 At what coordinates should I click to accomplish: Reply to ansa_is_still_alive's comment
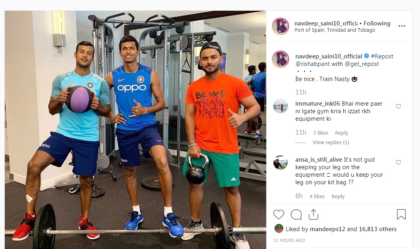pos(338,196)
